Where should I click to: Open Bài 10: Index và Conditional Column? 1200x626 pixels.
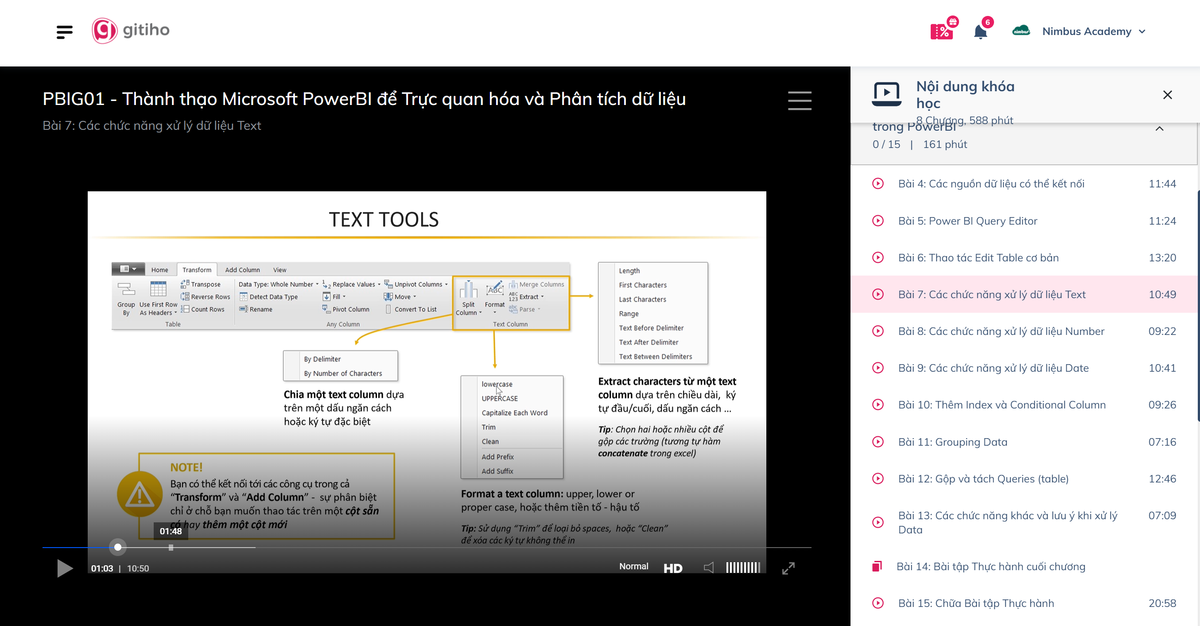pos(1024,405)
